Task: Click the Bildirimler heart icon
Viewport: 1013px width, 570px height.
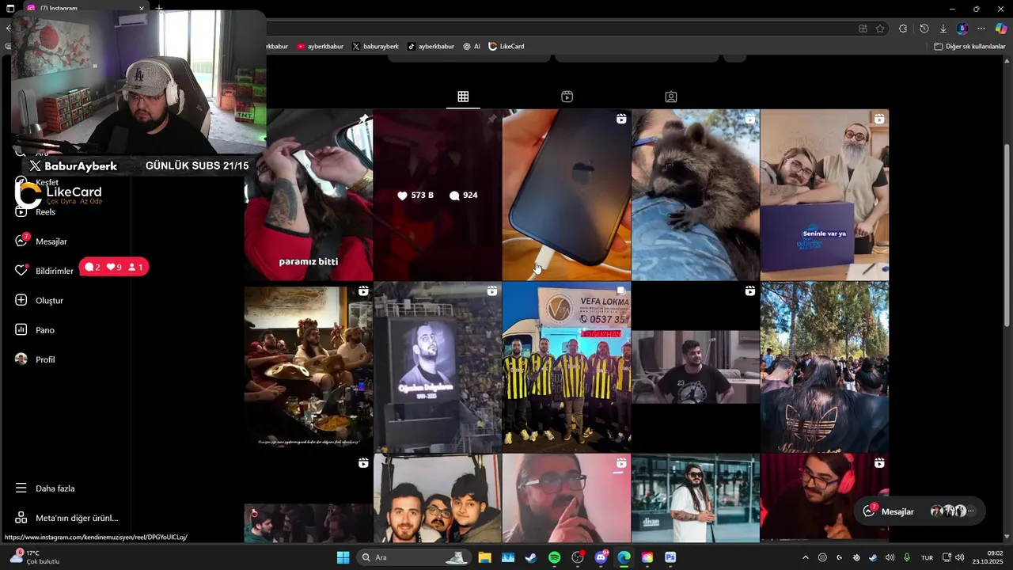Action: (21, 271)
